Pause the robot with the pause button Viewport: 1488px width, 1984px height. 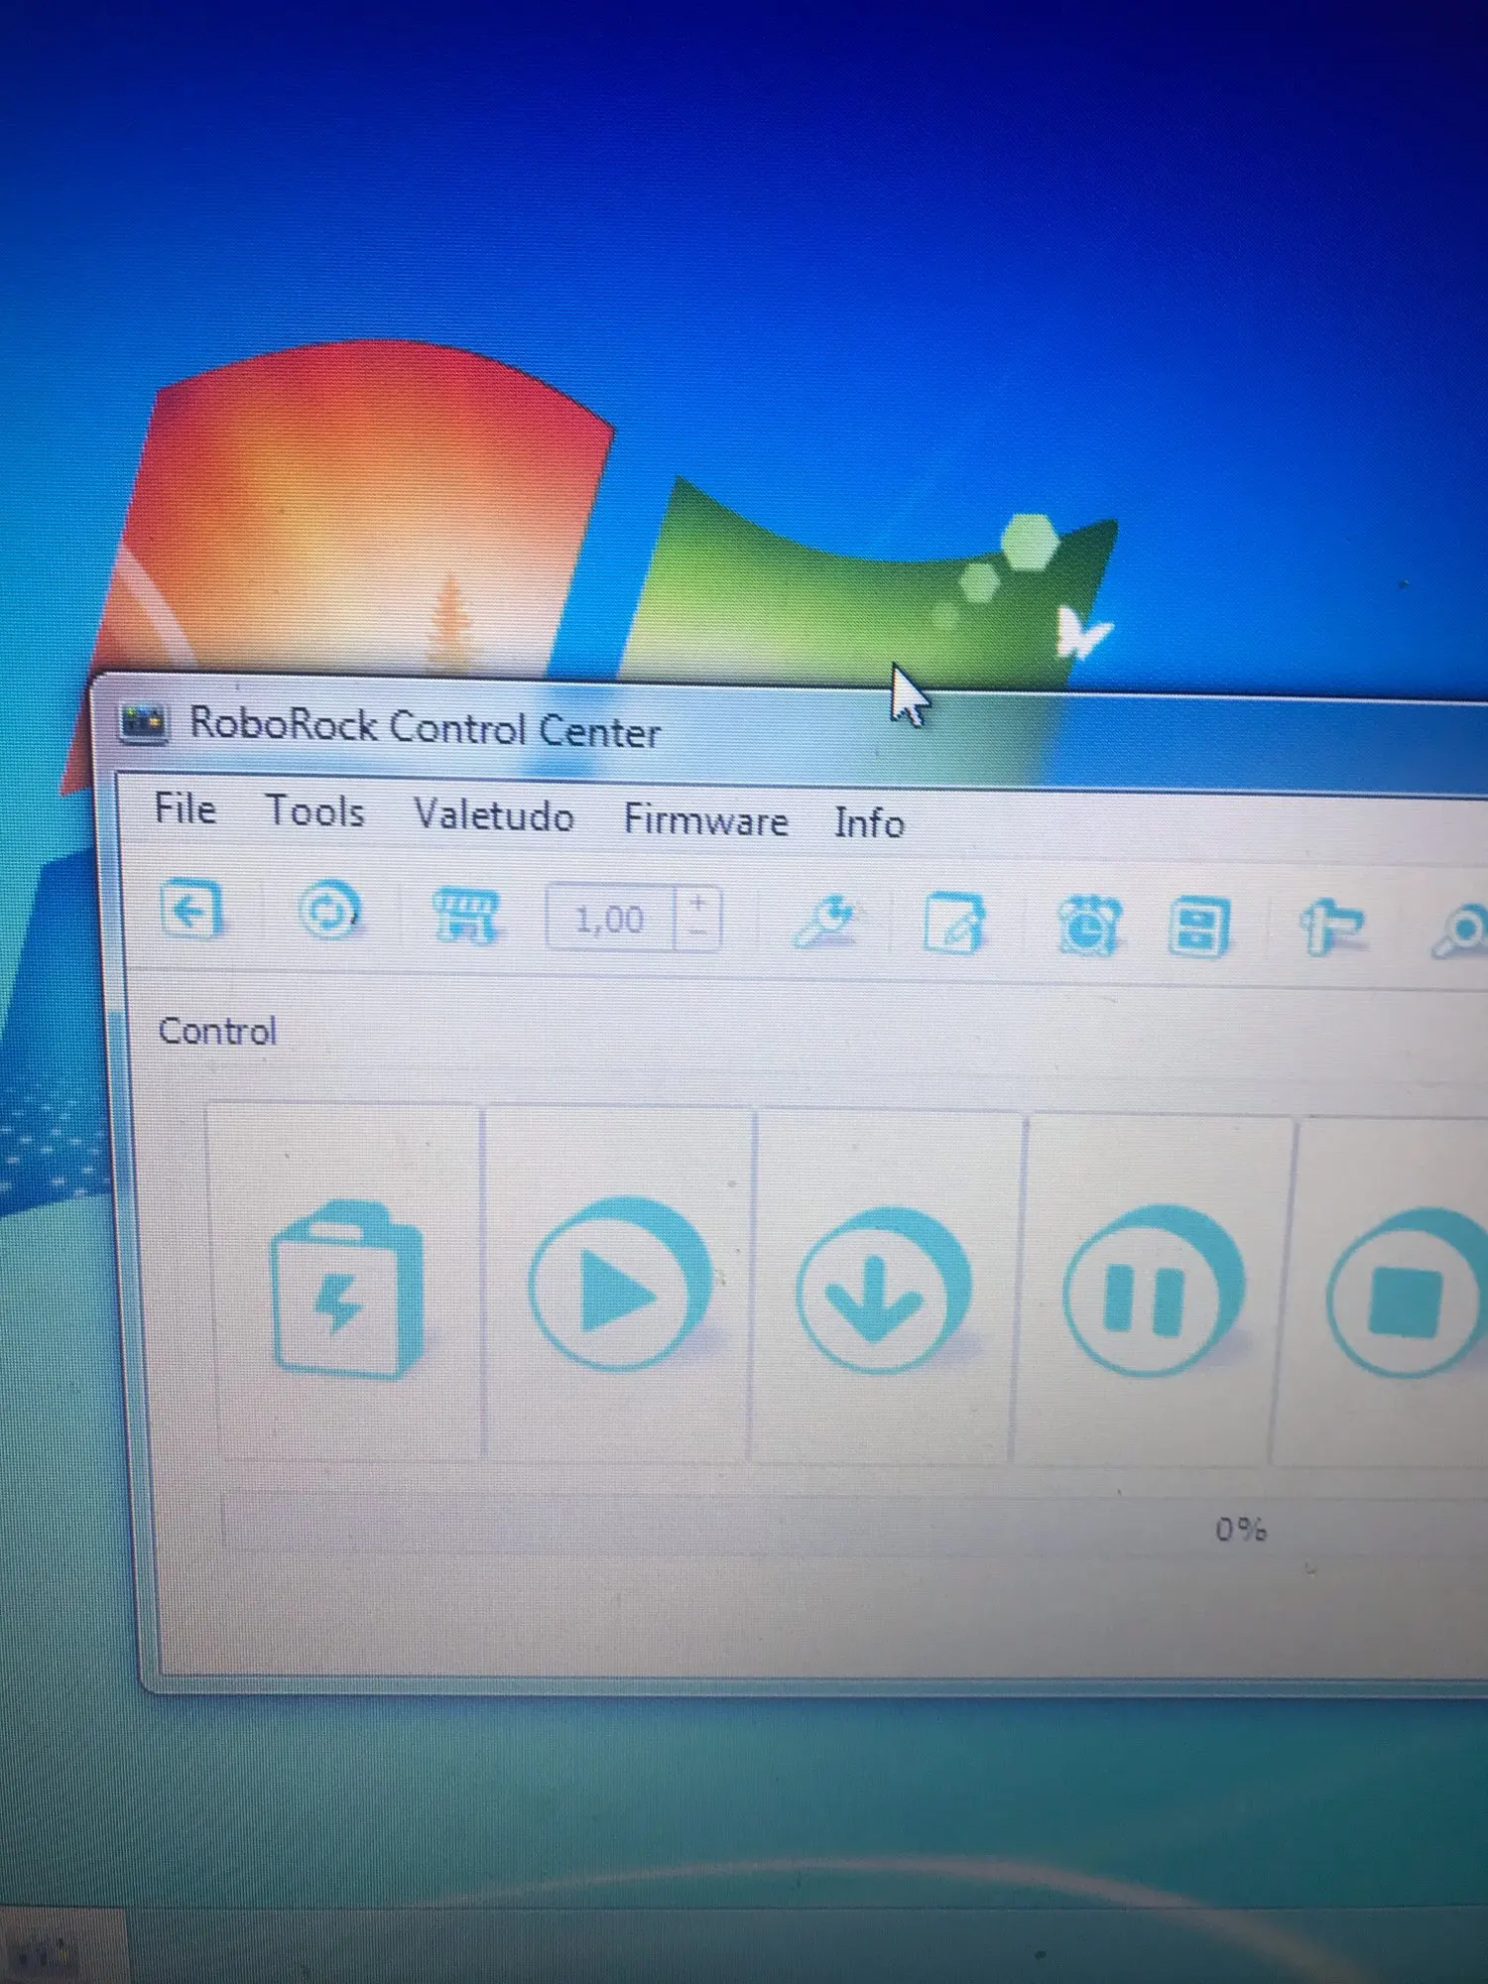click(x=1152, y=1292)
